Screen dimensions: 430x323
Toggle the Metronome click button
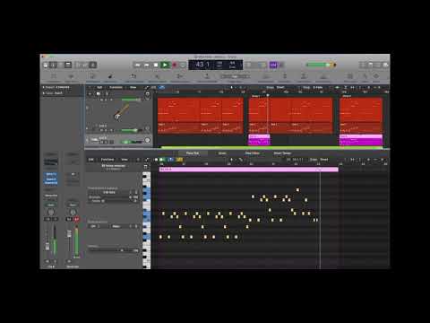(281, 65)
